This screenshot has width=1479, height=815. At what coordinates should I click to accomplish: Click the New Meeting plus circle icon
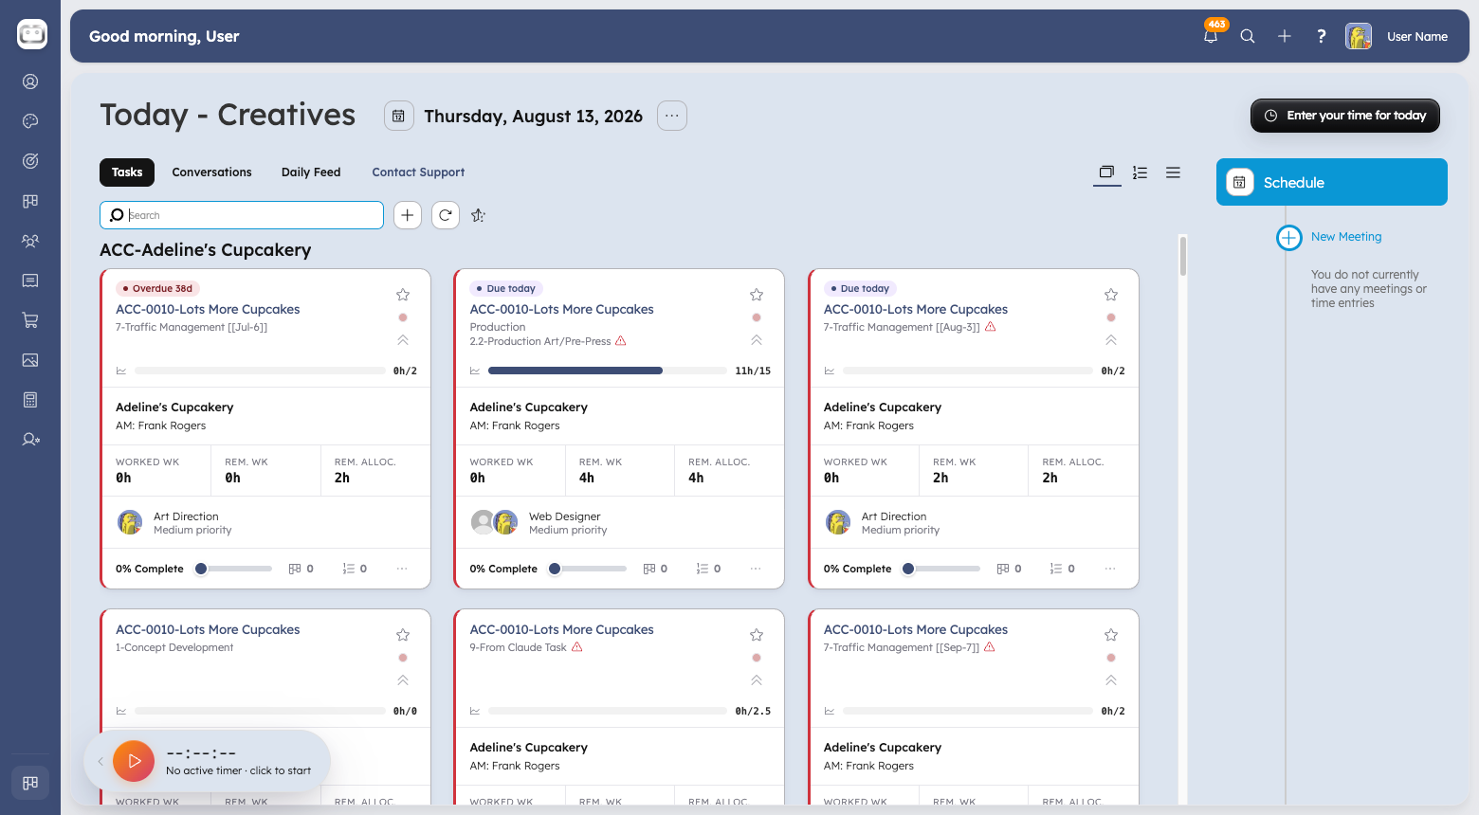1289,237
